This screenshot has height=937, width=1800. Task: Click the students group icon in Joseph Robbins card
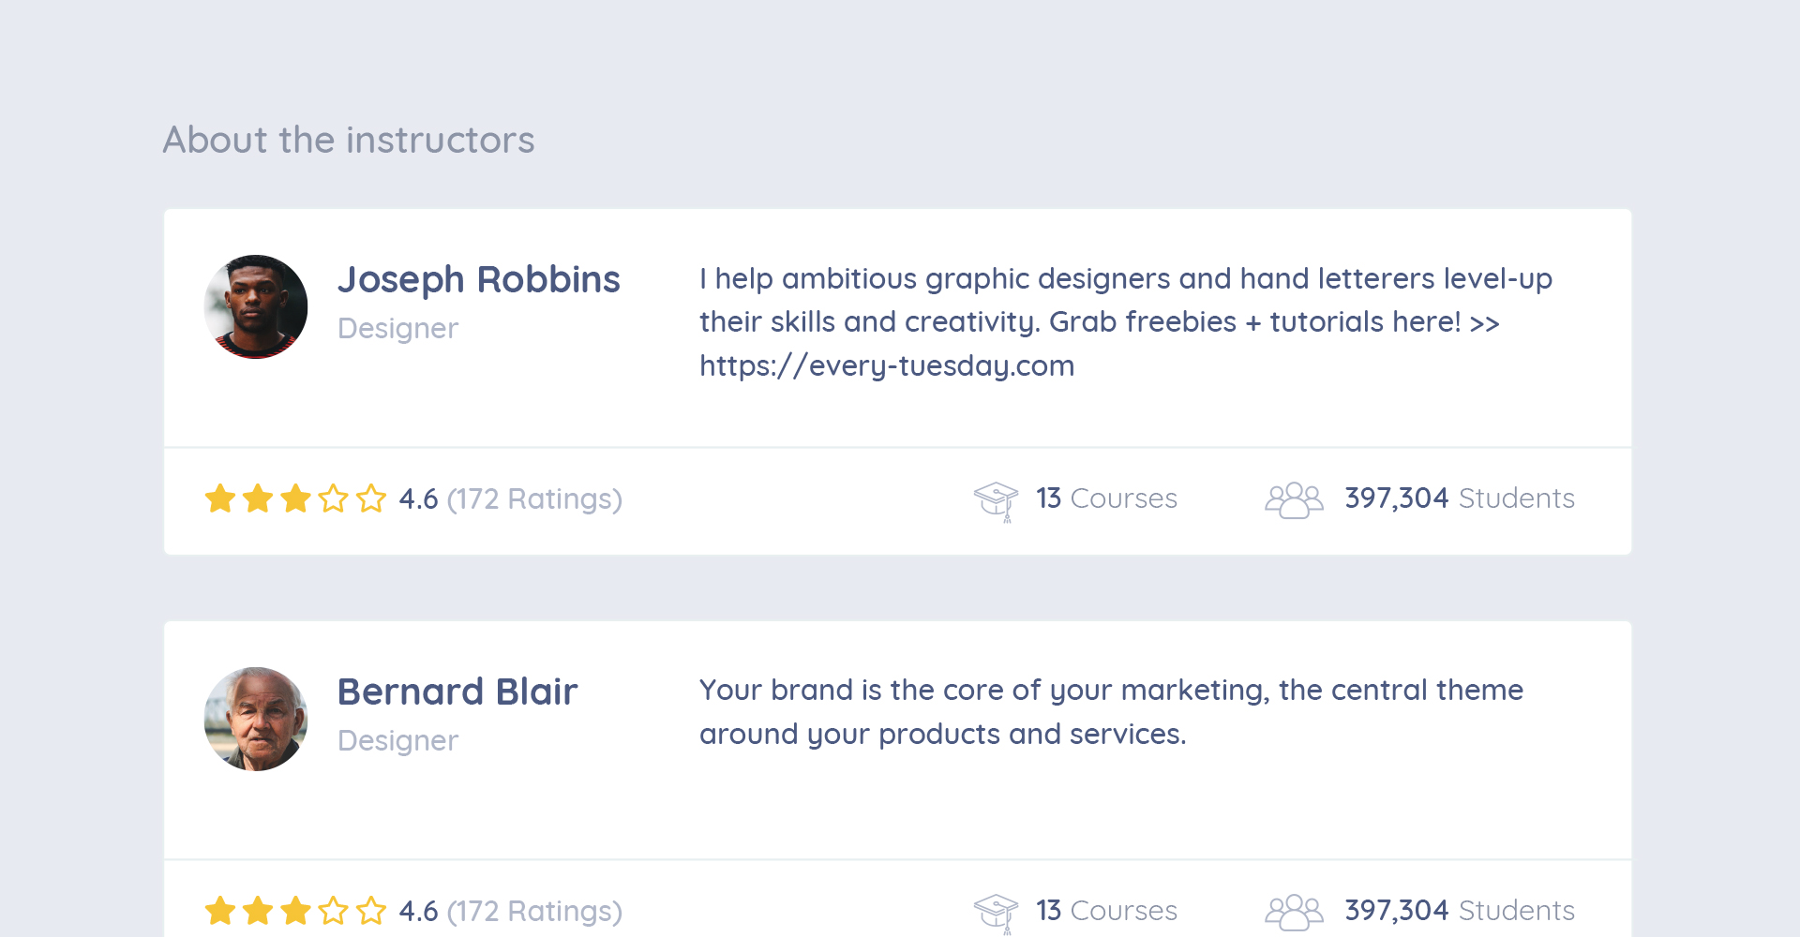pos(1294,499)
